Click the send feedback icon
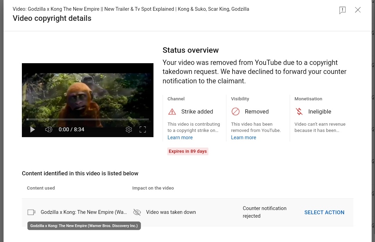Image resolution: width=375 pixels, height=242 pixels. 342,10
